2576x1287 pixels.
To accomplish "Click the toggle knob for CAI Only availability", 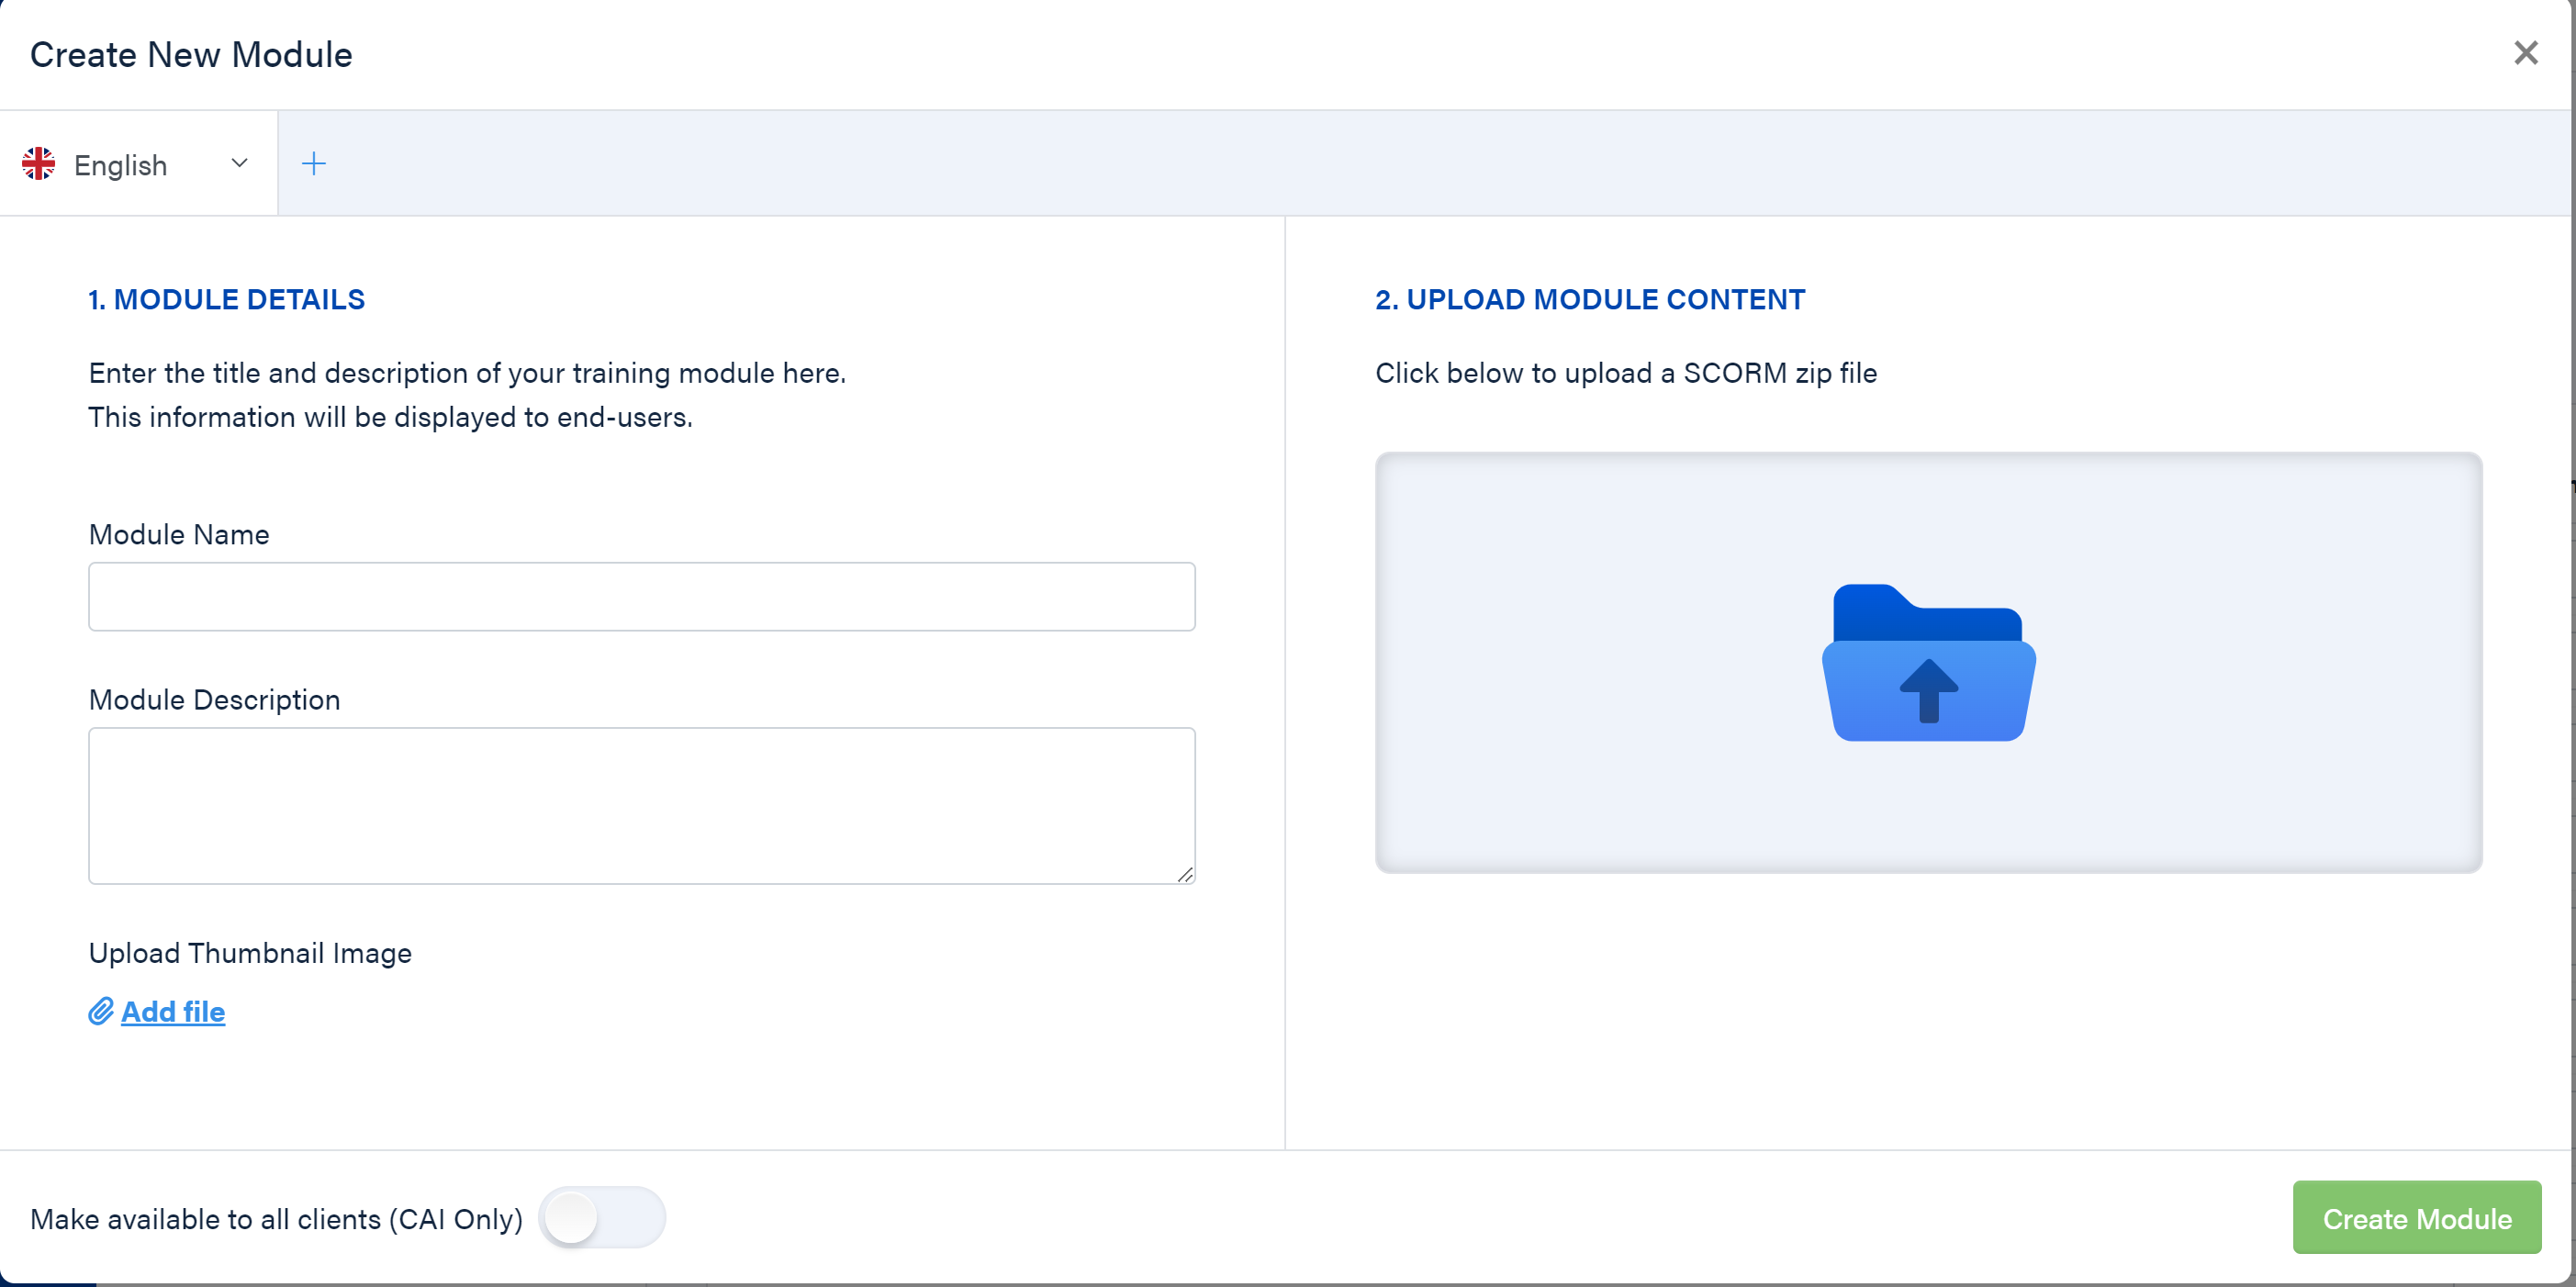I will click(572, 1218).
